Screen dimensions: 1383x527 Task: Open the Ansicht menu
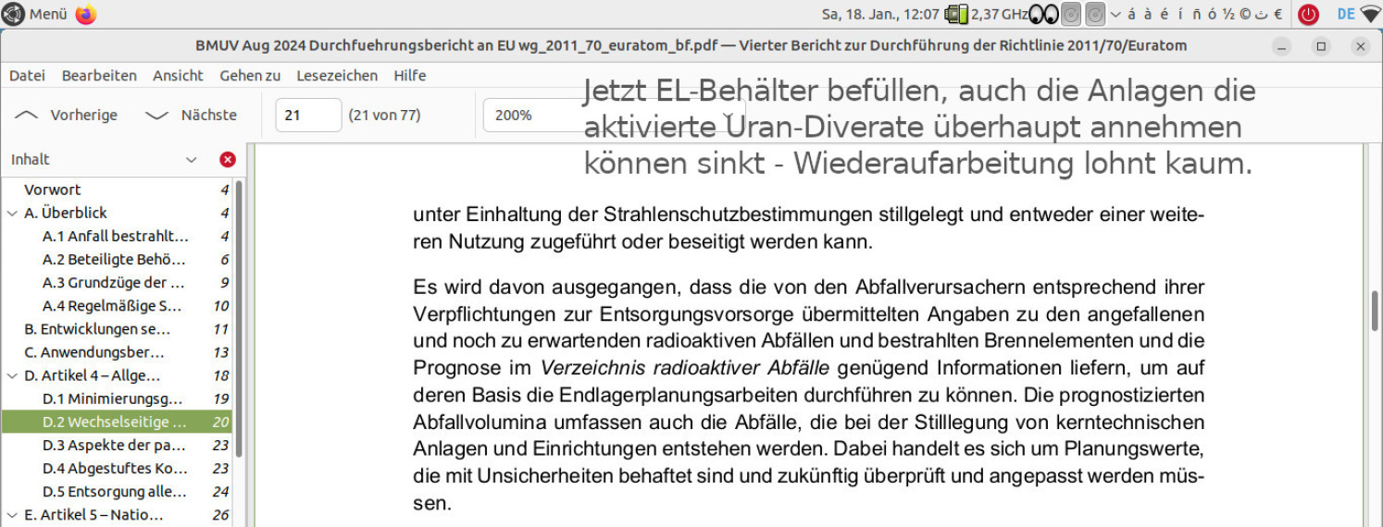tap(178, 76)
